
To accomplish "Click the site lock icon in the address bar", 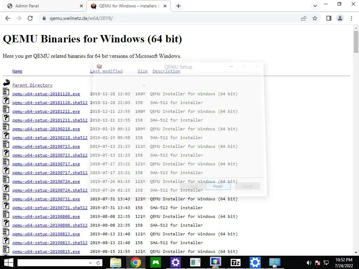I will (x=44, y=18).
